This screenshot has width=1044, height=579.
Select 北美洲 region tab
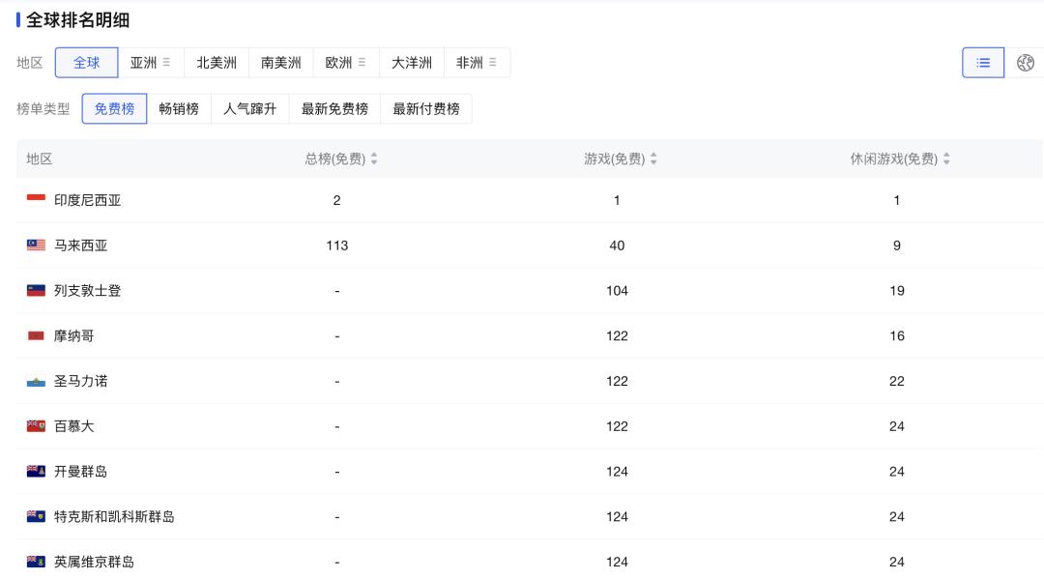click(217, 63)
